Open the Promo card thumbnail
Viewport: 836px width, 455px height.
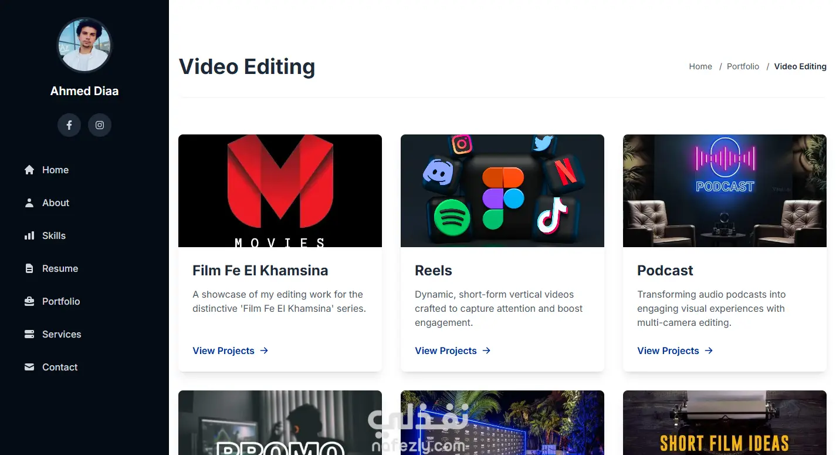280,423
